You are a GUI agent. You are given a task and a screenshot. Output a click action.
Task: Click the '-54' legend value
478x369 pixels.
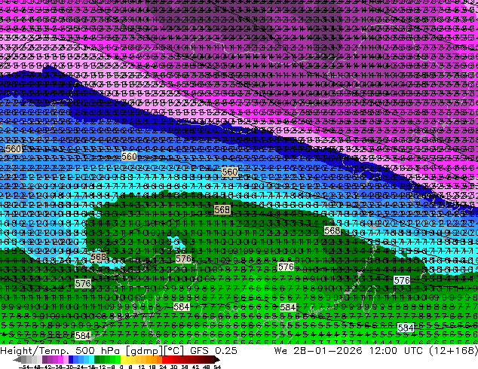pos(24,367)
